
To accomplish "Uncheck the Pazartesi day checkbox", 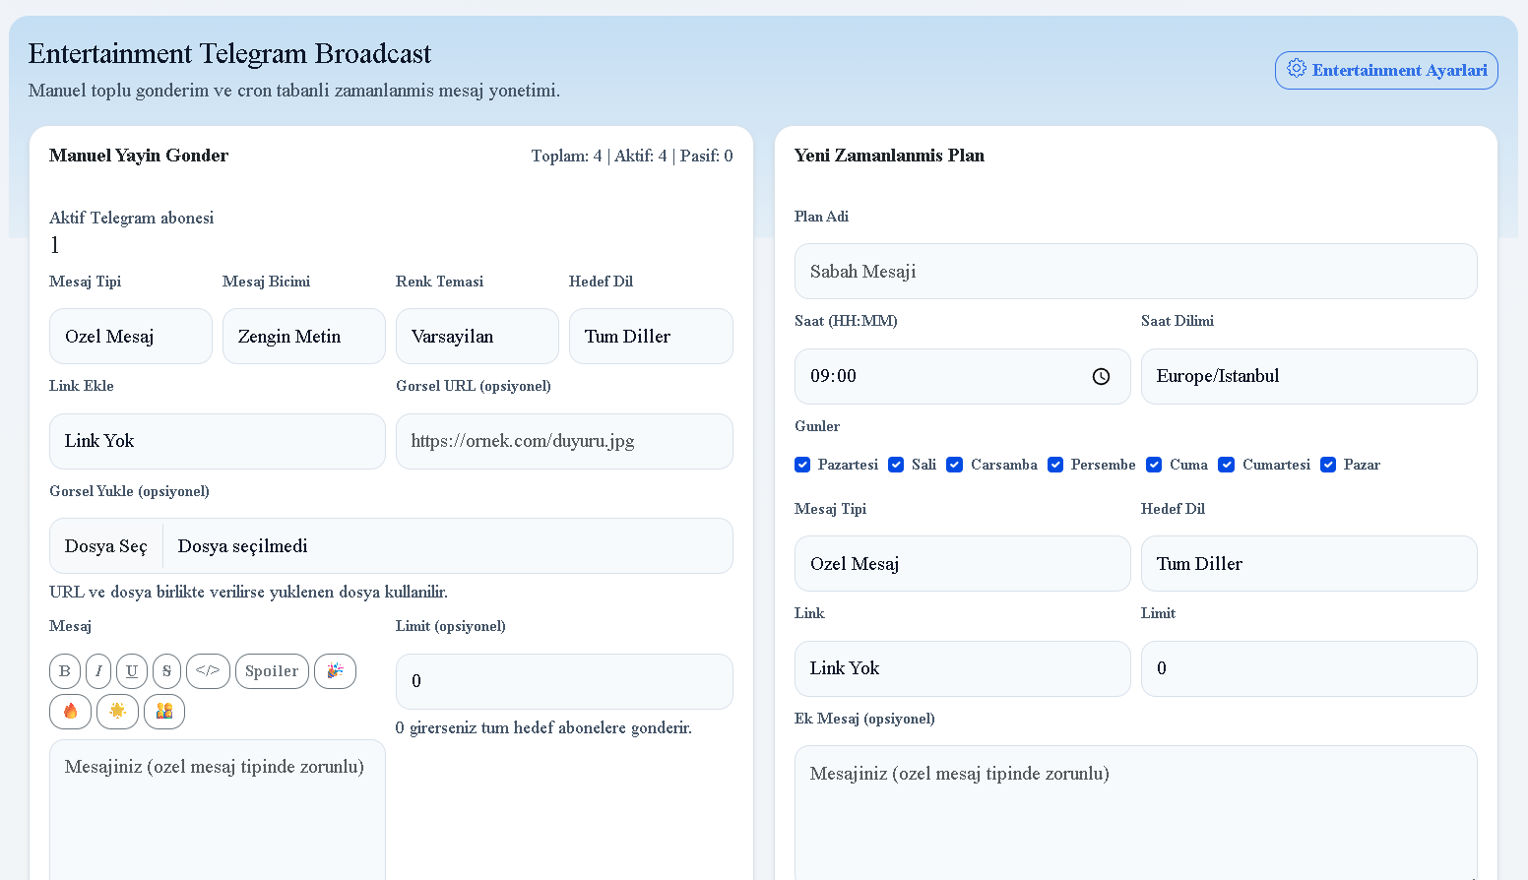I will coord(802,465).
